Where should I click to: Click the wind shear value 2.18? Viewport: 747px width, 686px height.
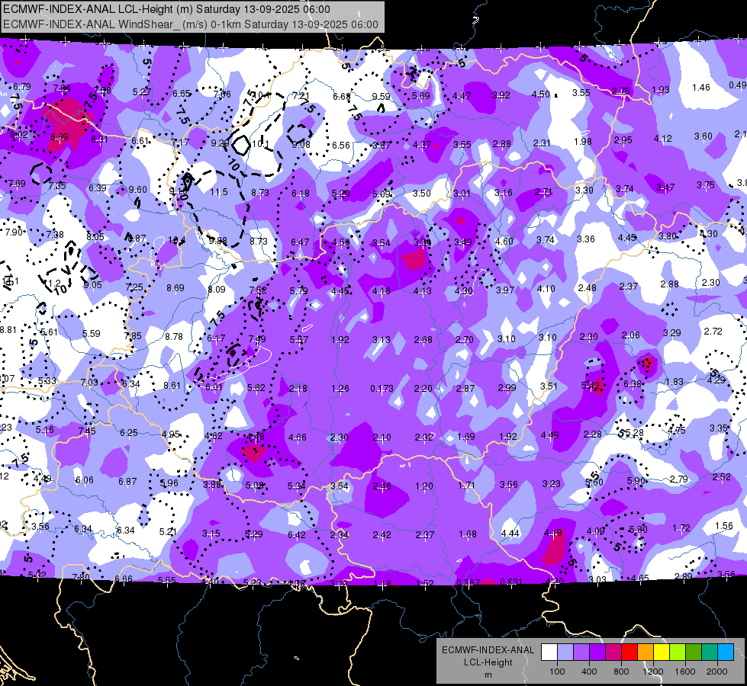coord(298,389)
